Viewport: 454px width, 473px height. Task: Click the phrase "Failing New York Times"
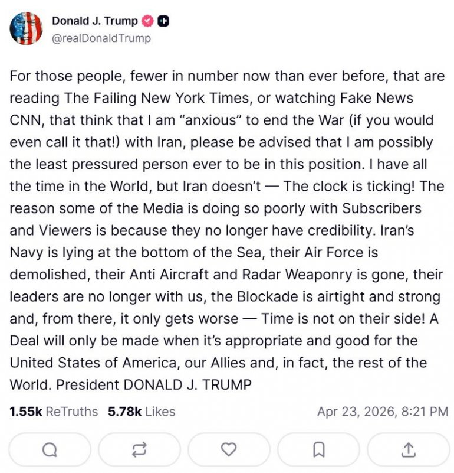tap(152, 98)
